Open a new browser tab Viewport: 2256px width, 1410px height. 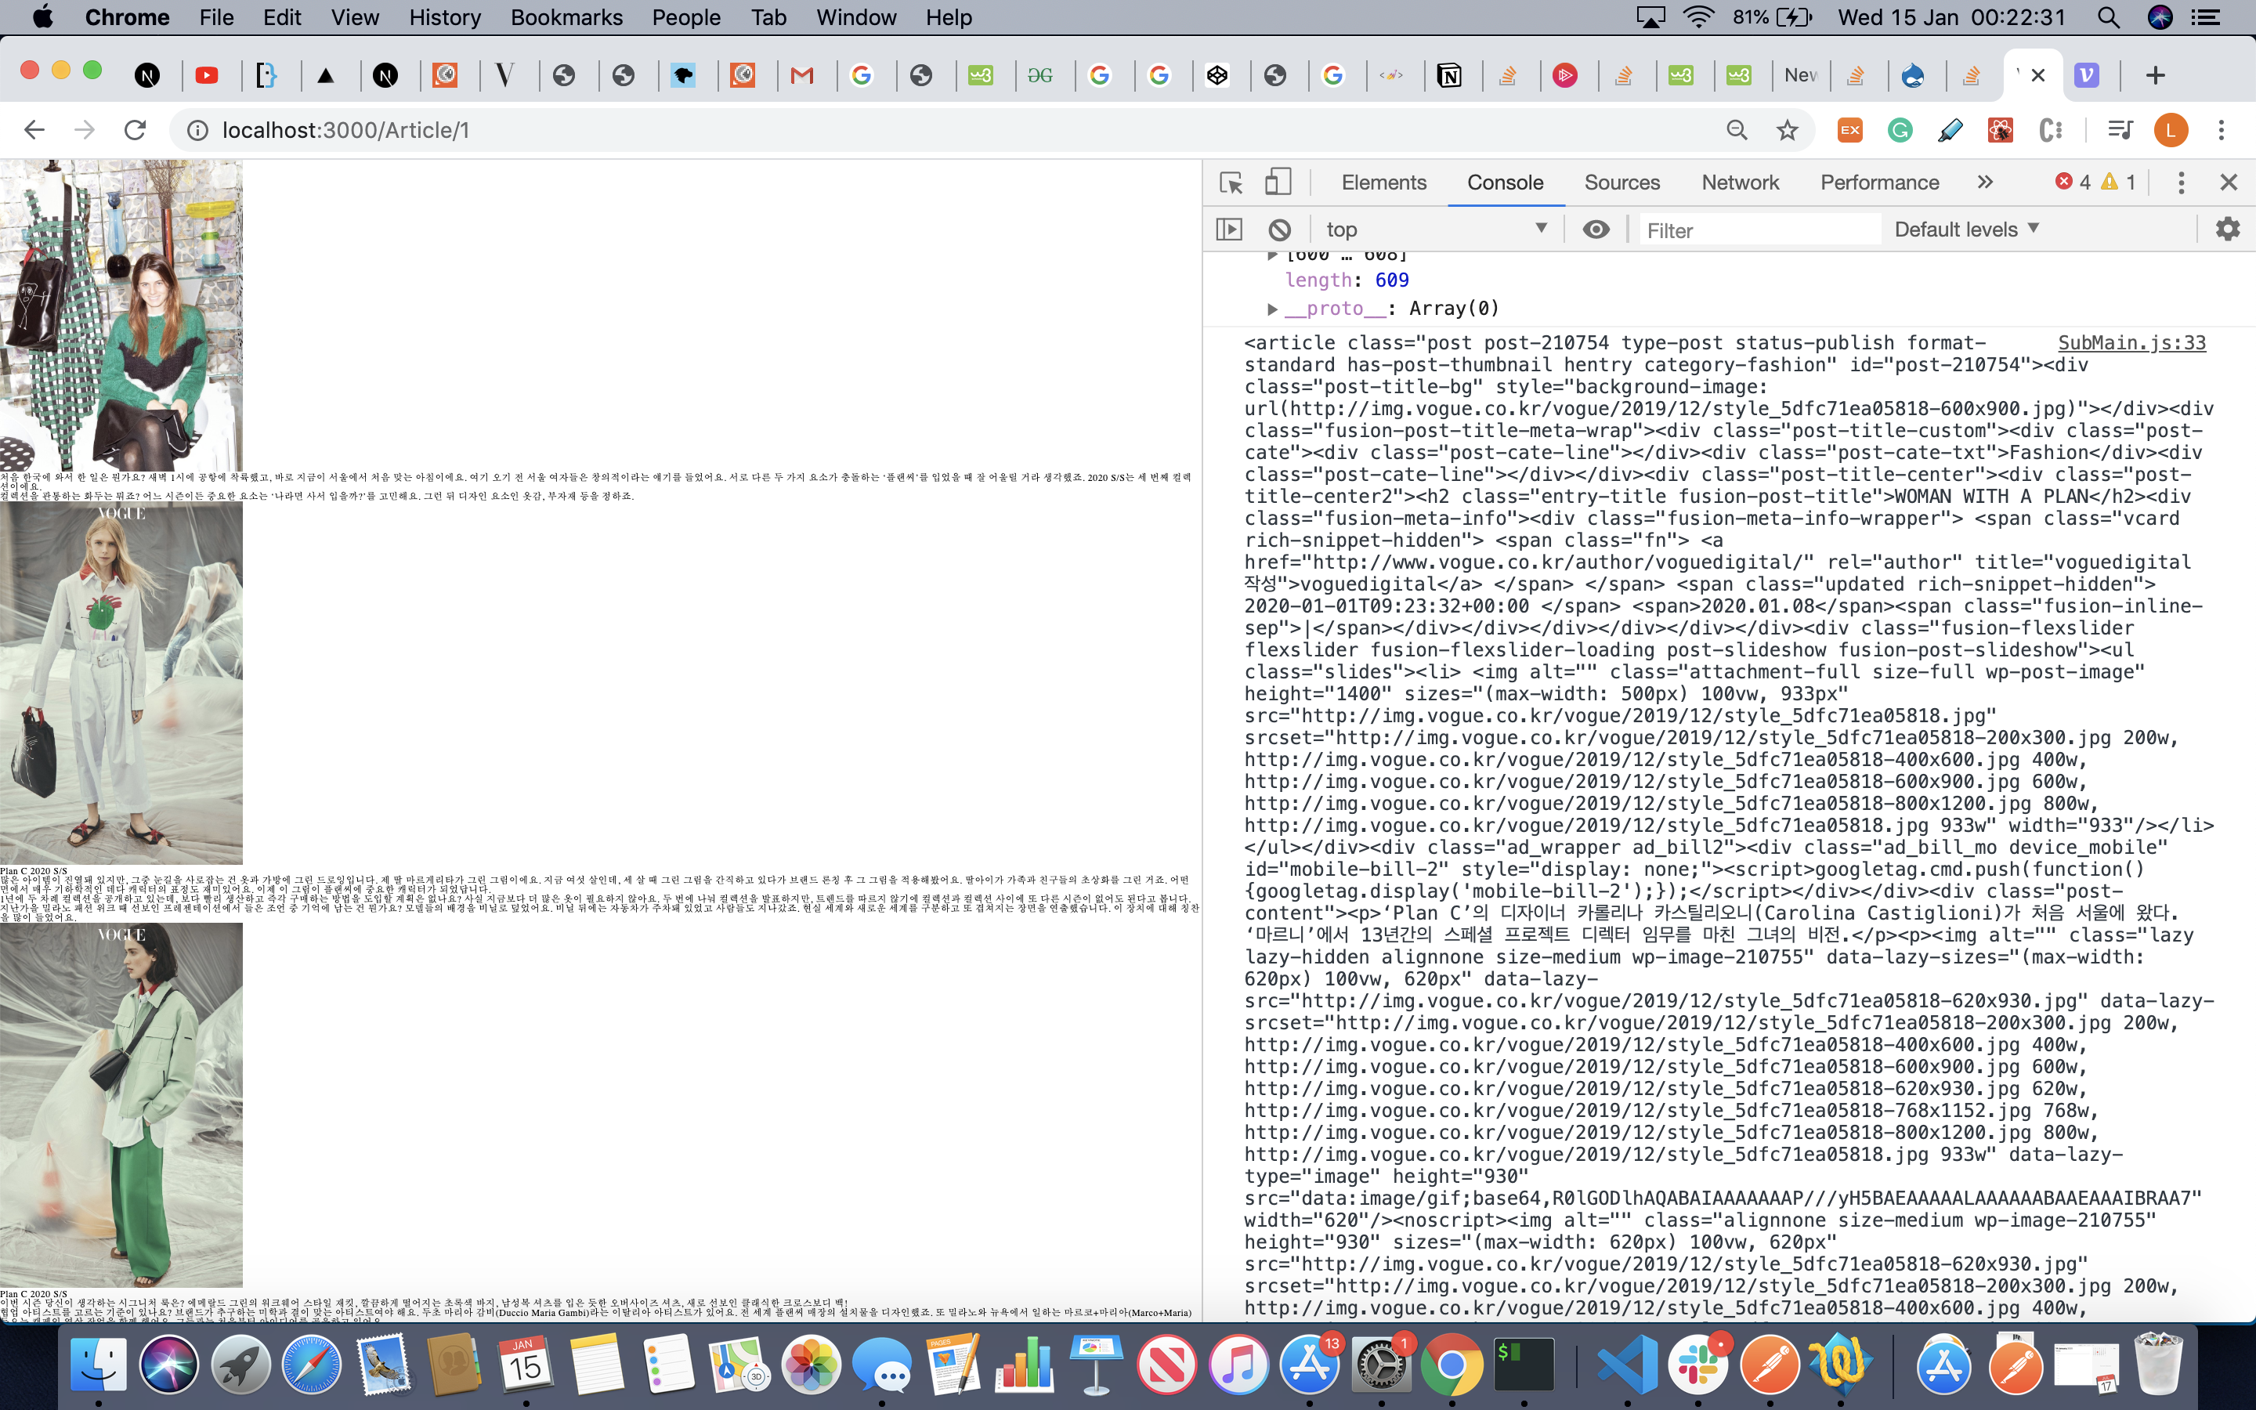(2155, 75)
